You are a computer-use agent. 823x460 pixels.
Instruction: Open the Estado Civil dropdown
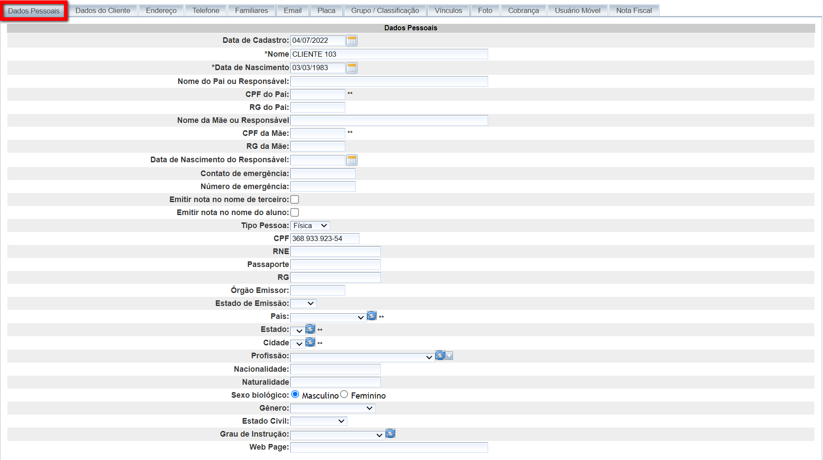(318, 421)
